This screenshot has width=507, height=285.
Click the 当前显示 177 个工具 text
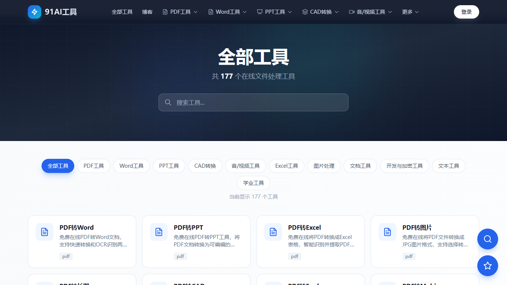click(x=253, y=197)
